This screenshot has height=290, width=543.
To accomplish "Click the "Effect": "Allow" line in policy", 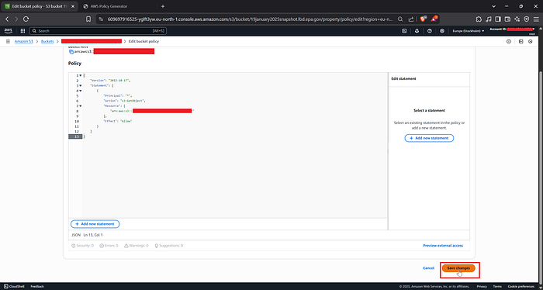I will 118,122.
